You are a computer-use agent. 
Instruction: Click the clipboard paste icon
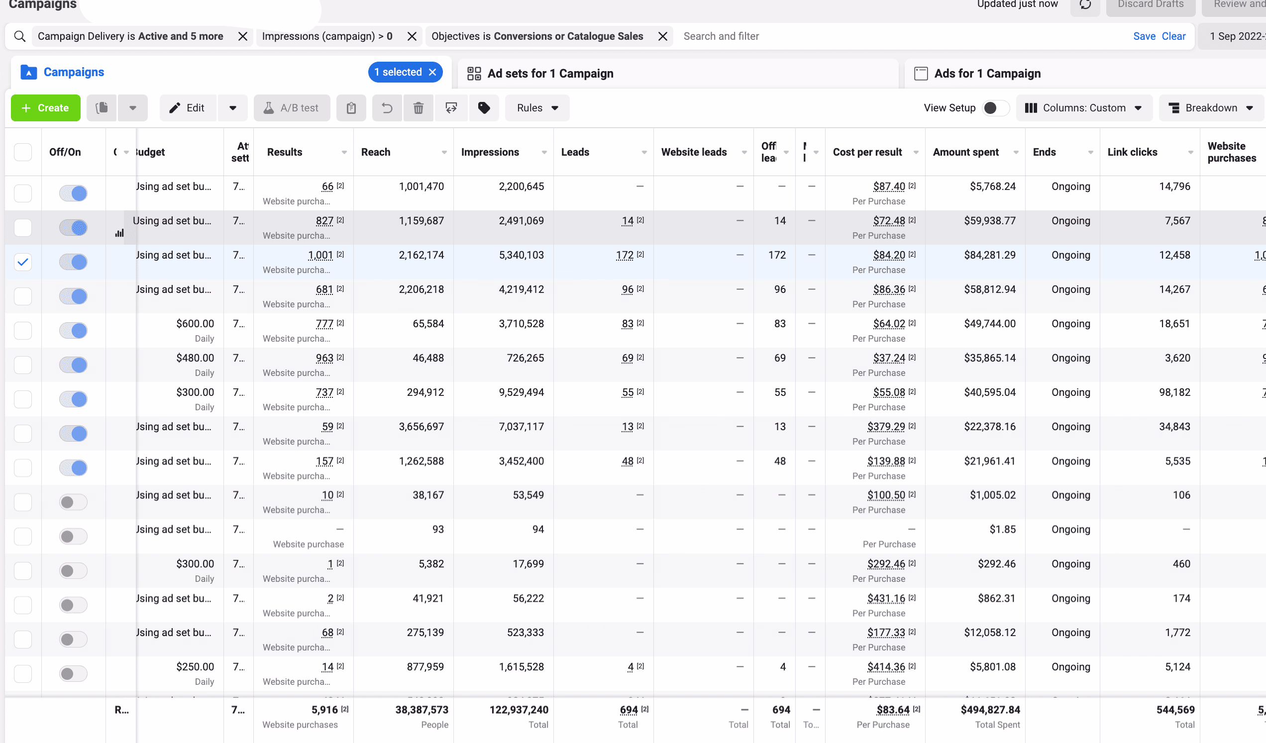[351, 108]
